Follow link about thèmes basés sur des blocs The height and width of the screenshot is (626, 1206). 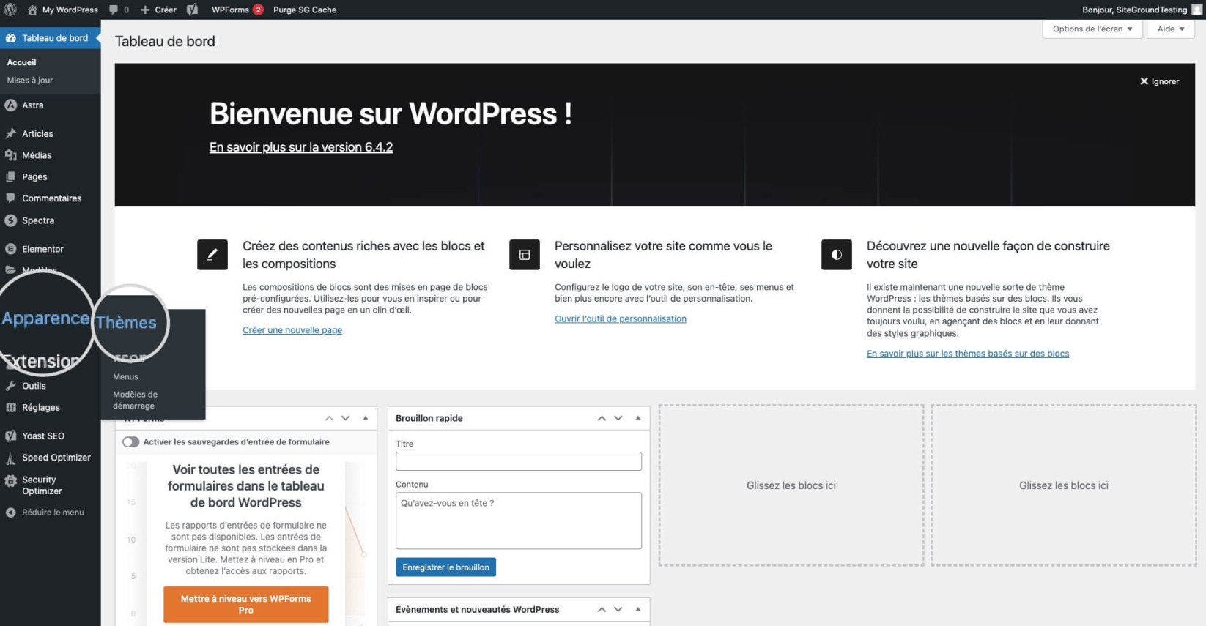pos(968,354)
